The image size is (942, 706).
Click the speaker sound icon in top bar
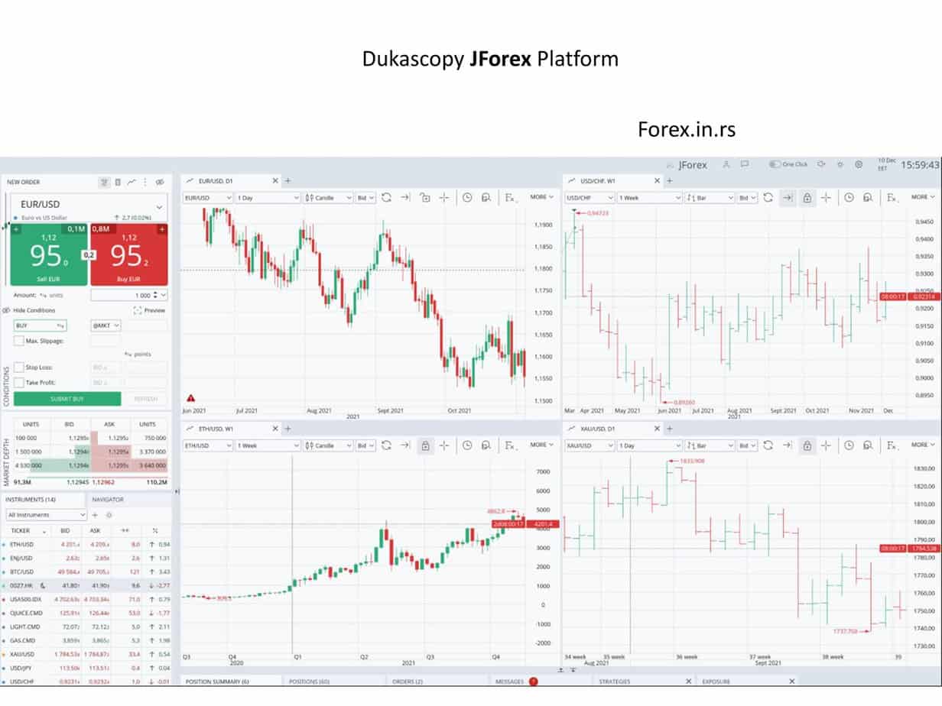[822, 164]
